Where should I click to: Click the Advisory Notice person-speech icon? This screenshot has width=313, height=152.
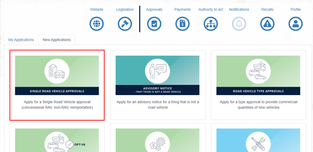(158, 71)
